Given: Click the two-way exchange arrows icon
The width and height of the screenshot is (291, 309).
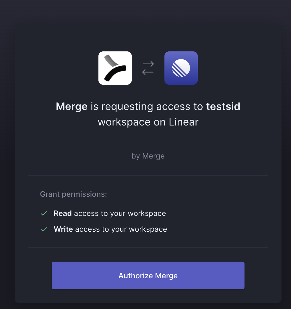Looking at the screenshot, I should tap(148, 68).
